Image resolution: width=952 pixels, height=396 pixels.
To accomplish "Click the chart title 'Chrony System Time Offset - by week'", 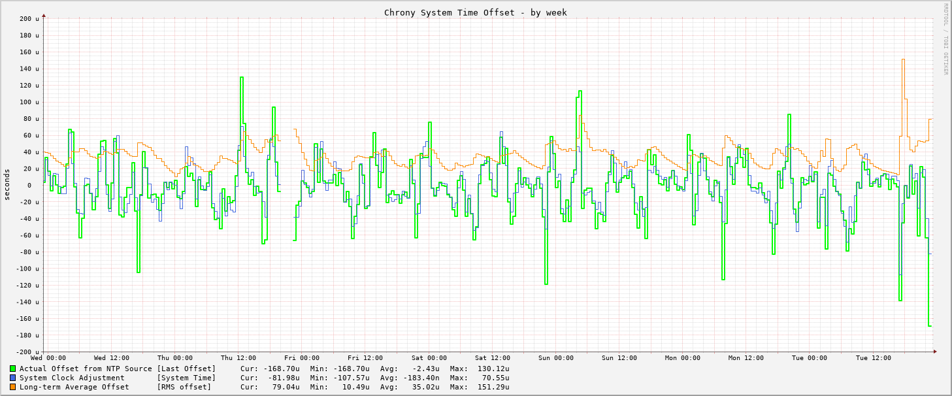I will tap(475, 12).
